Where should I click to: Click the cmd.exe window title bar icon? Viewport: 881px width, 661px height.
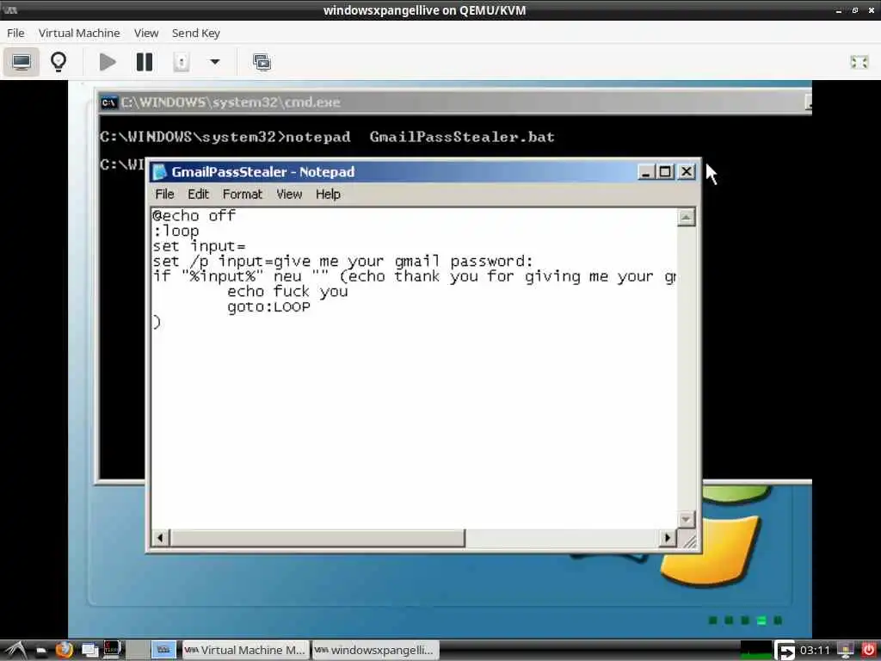pos(108,103)
